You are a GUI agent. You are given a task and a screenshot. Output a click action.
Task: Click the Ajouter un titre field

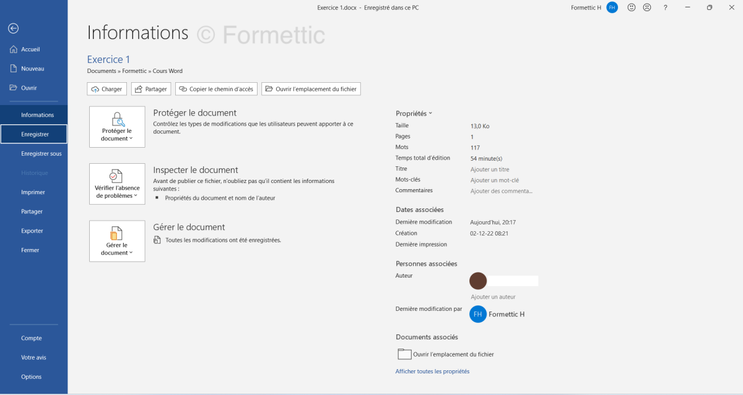tap(490, 169)
